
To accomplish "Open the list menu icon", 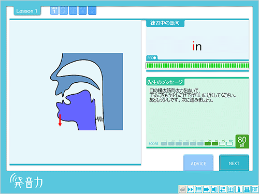I will pyautogui.click(x=198, y=189).
